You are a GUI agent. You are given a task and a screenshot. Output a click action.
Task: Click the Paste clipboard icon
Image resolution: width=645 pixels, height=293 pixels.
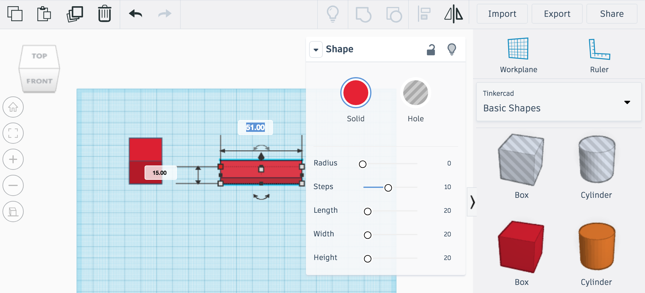tap(44, 14)
